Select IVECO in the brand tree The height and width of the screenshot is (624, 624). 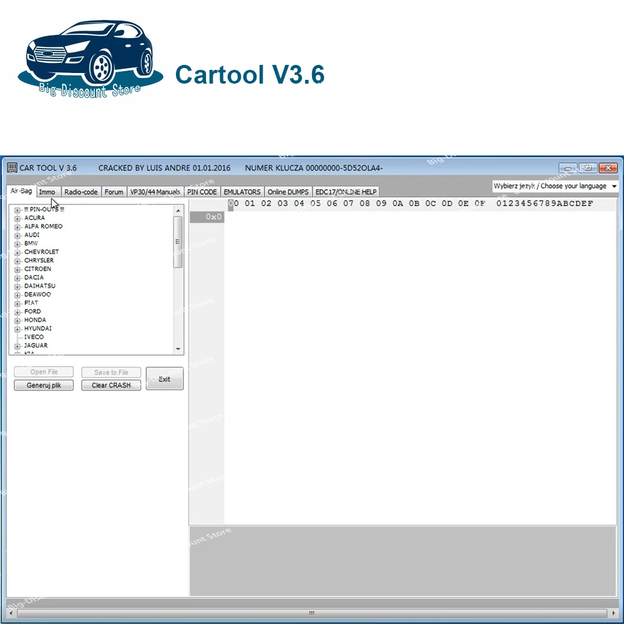click(34, 337)
